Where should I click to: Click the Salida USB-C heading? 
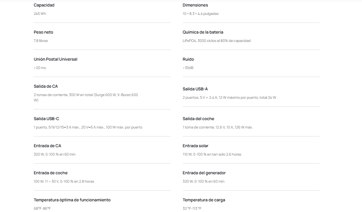(x=46, y=119)
